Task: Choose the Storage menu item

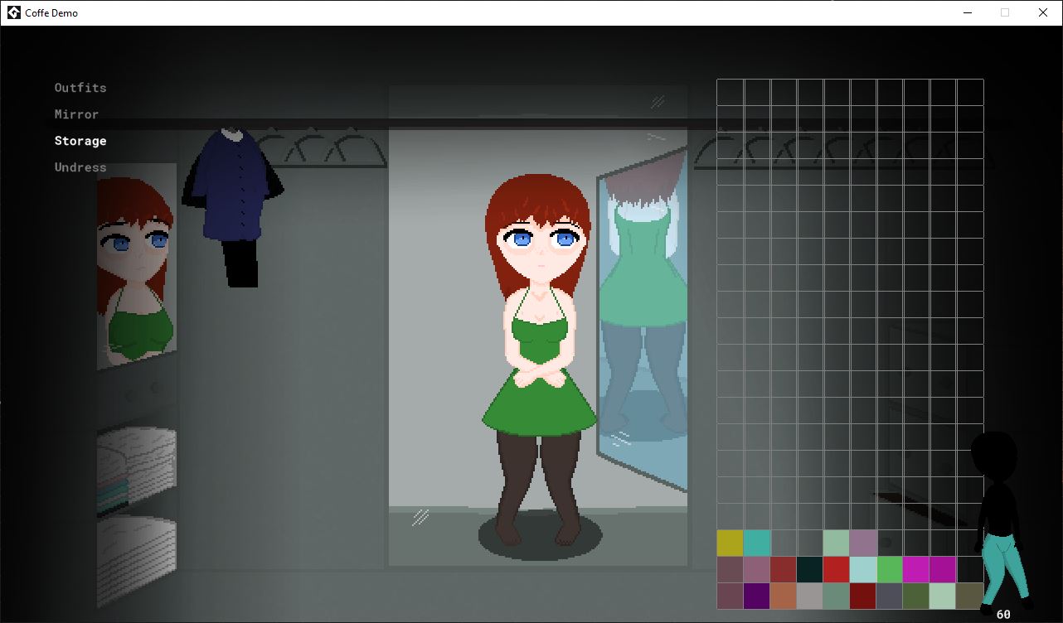Action: 80,141
